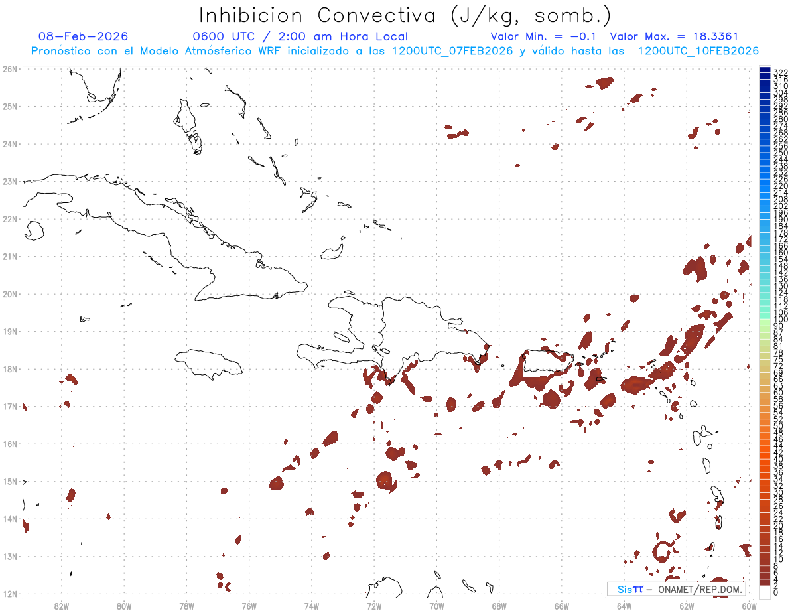This screenshot has height=615, width=796.
Task: Click the "26N" latitude label
Action: pyautogui.click(x=10, y=69)
